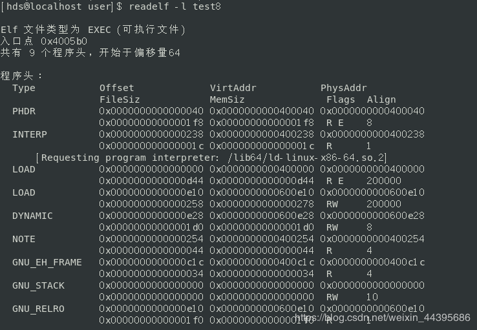Click the Align column header
This screenshot has width=477, height=330.
[x=381, y=99]
